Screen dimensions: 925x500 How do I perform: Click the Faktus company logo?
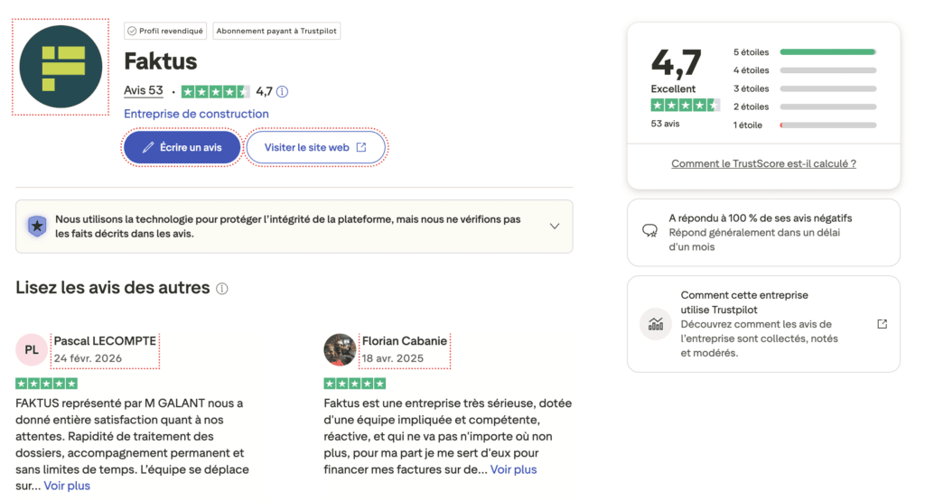pyautogui.click(x=61, y=67)
